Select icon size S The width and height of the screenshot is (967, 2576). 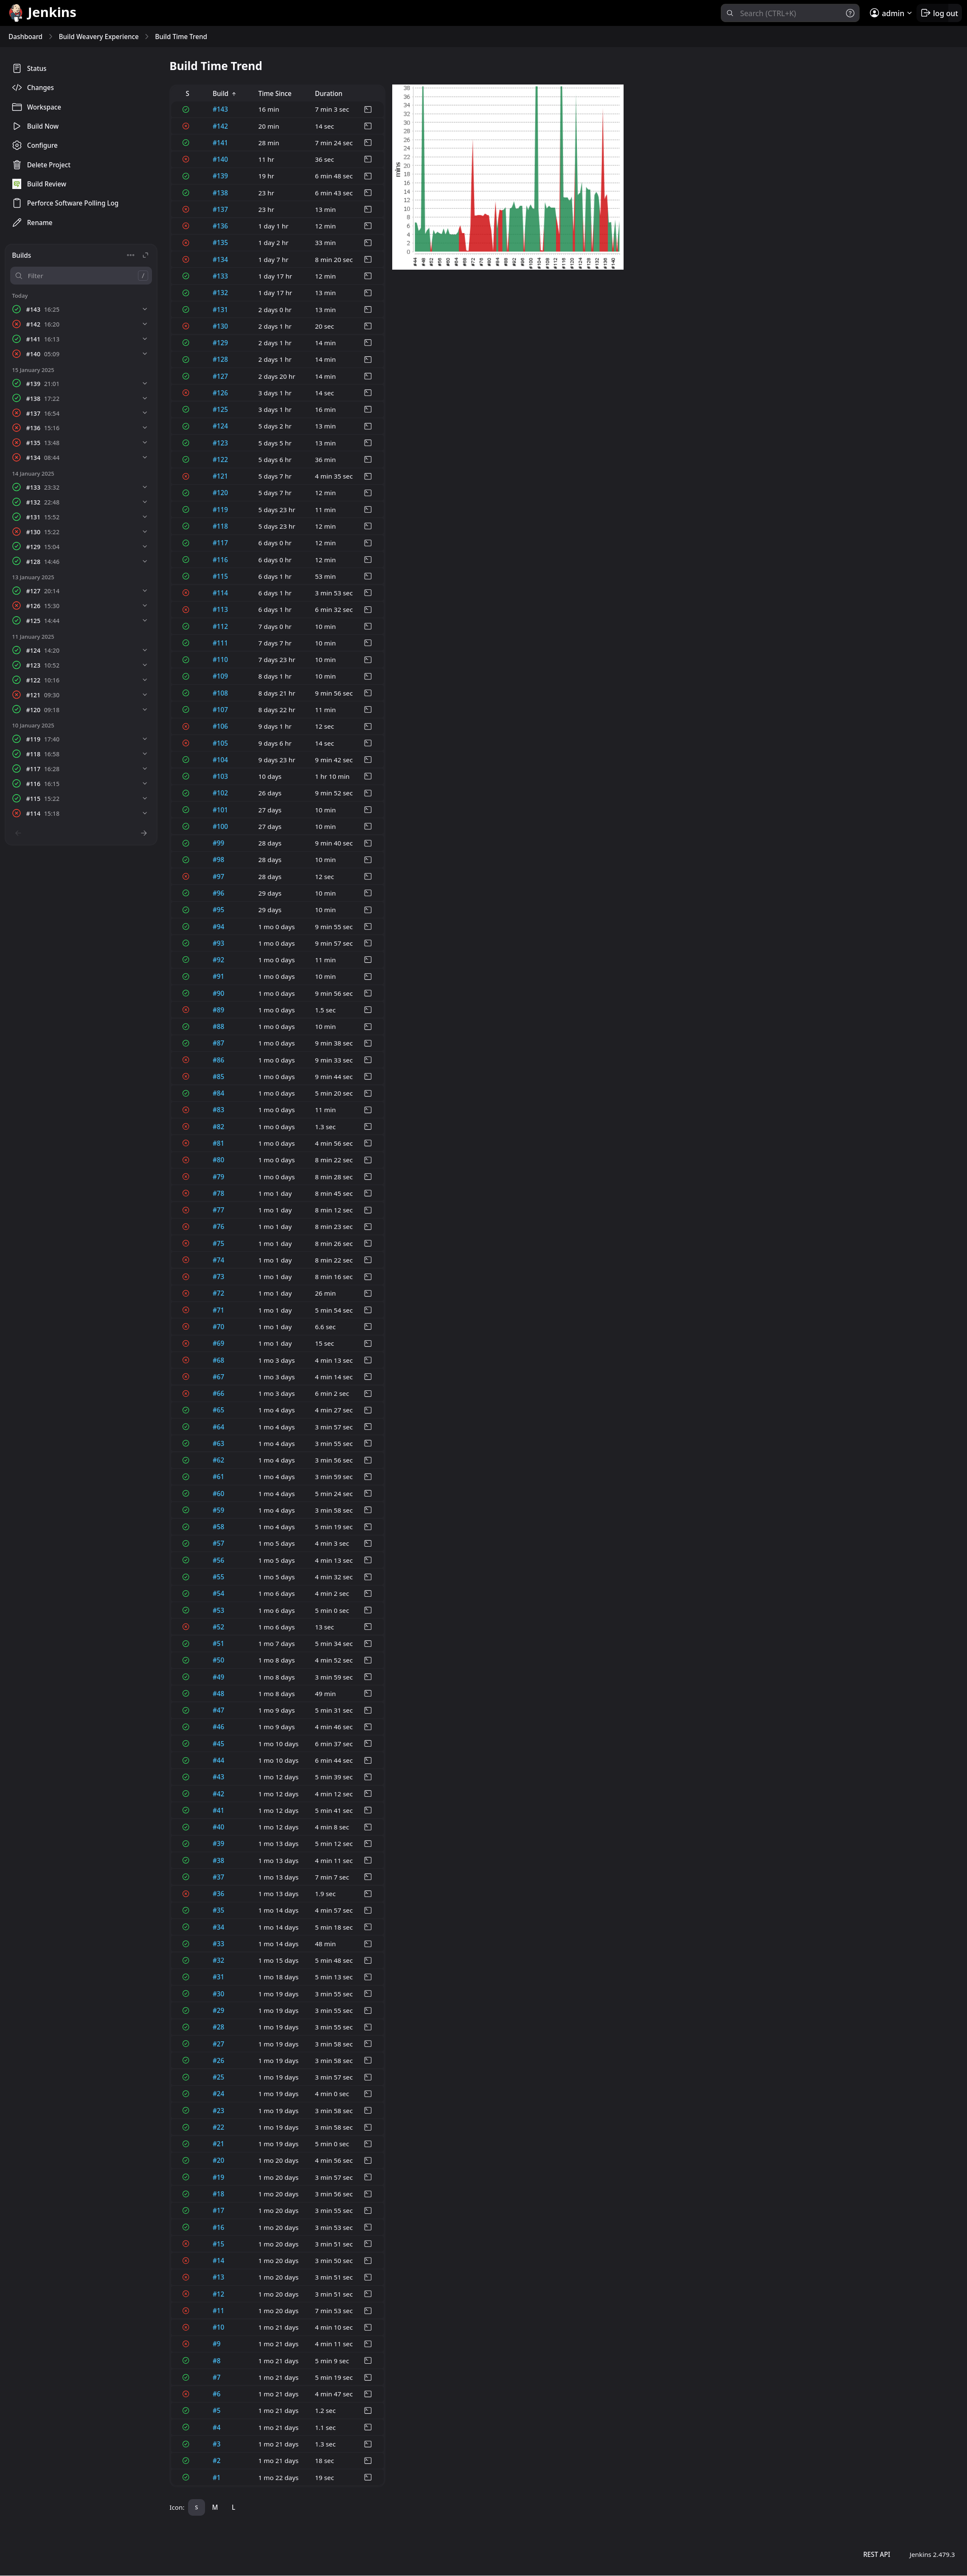(x=196, y=2507)
